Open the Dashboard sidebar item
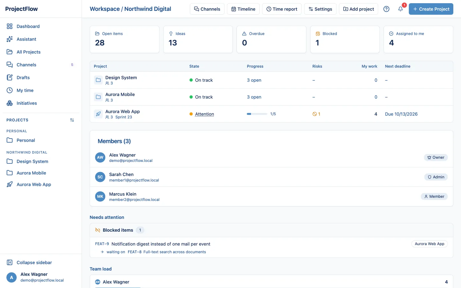Viewport: 461px width, 288px height. coord(41,26)
